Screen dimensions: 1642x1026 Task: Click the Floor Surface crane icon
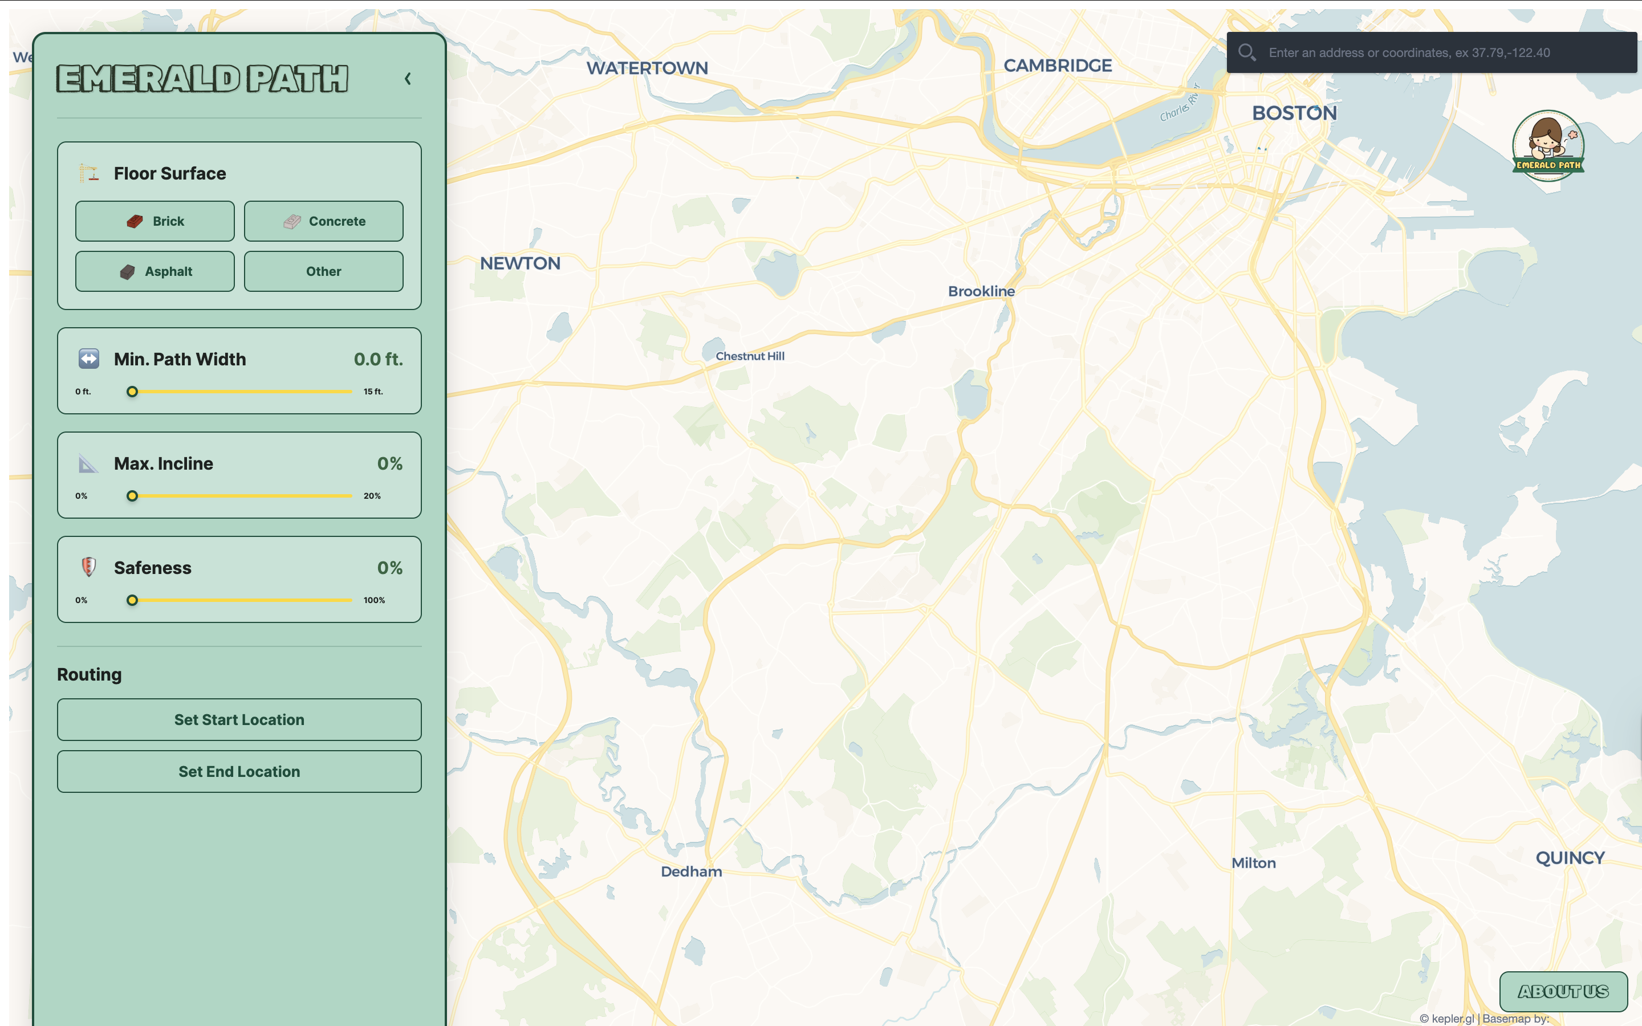[x=89, y=174]
